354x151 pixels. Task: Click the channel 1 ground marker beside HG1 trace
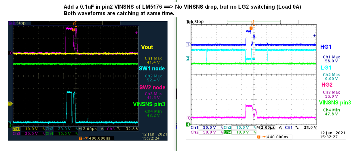pyautogui.click(x=188, y=44)
